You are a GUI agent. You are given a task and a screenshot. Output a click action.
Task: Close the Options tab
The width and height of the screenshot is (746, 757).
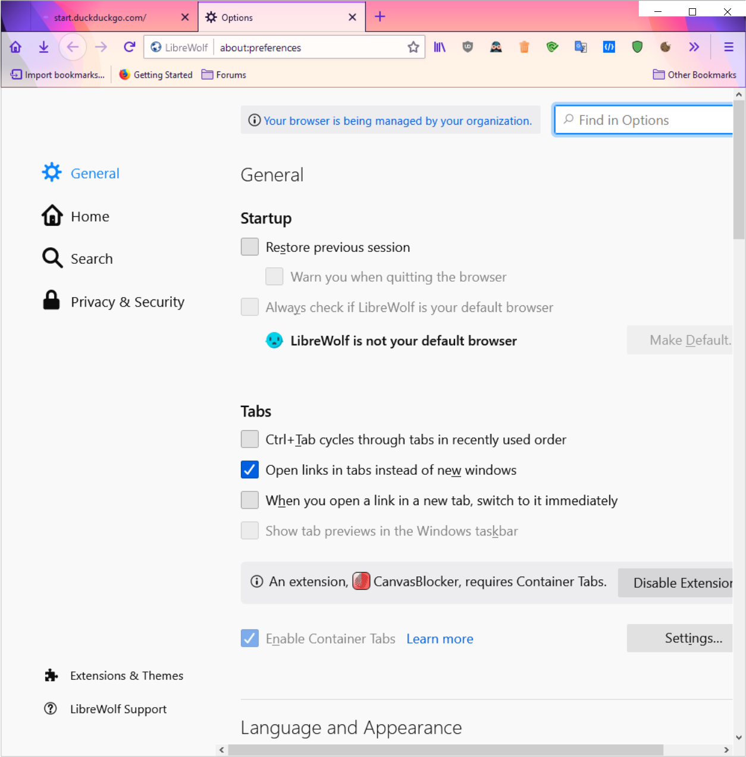352,17
